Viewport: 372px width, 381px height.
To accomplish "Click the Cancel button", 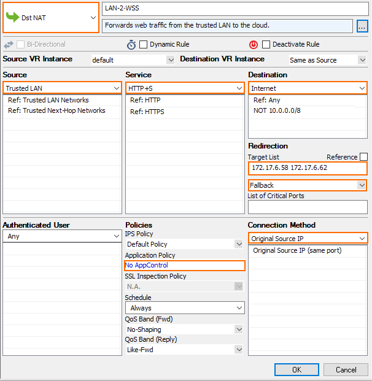I will pyautogui.click(x=346, y=369).
